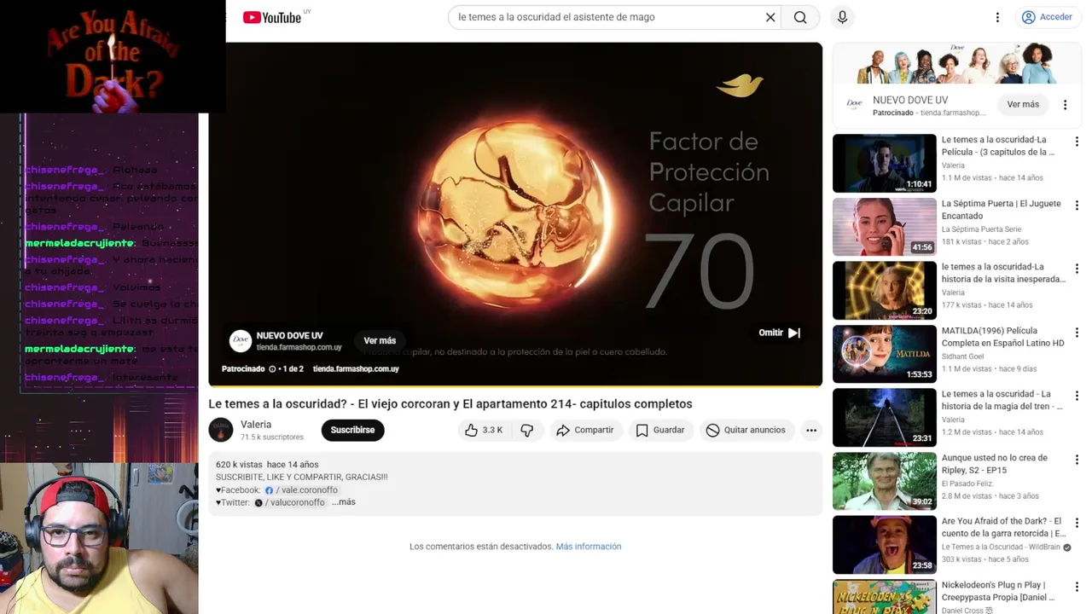Open channel name Sidhant Goel

(962, 356)
